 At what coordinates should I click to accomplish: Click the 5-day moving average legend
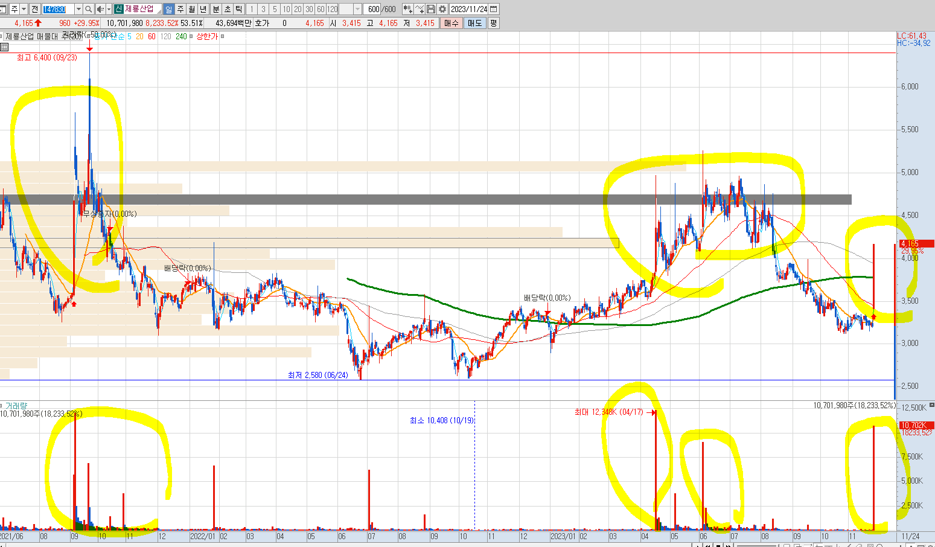[129, 36]
